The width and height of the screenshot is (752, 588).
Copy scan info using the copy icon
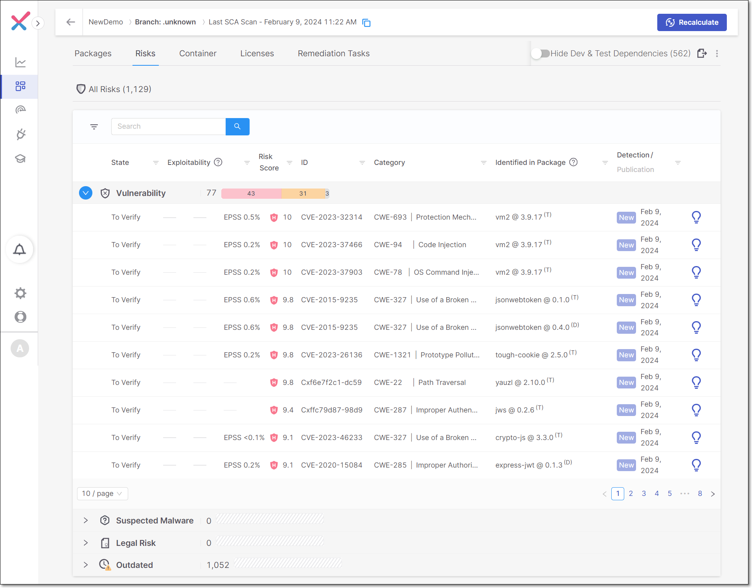[x=366, y=23]
